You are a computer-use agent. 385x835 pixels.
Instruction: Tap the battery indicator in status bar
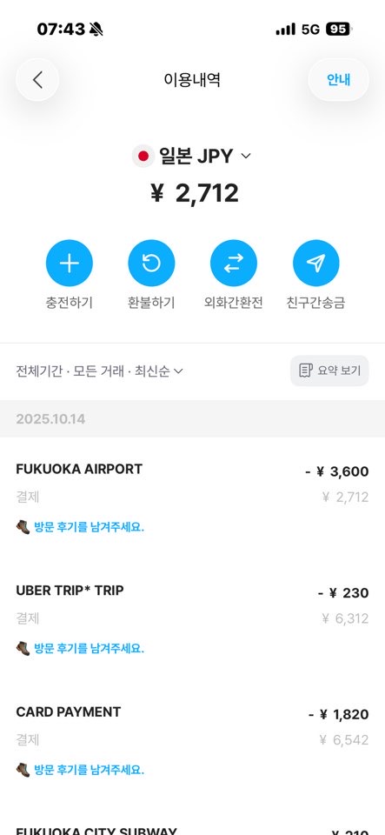339,30
